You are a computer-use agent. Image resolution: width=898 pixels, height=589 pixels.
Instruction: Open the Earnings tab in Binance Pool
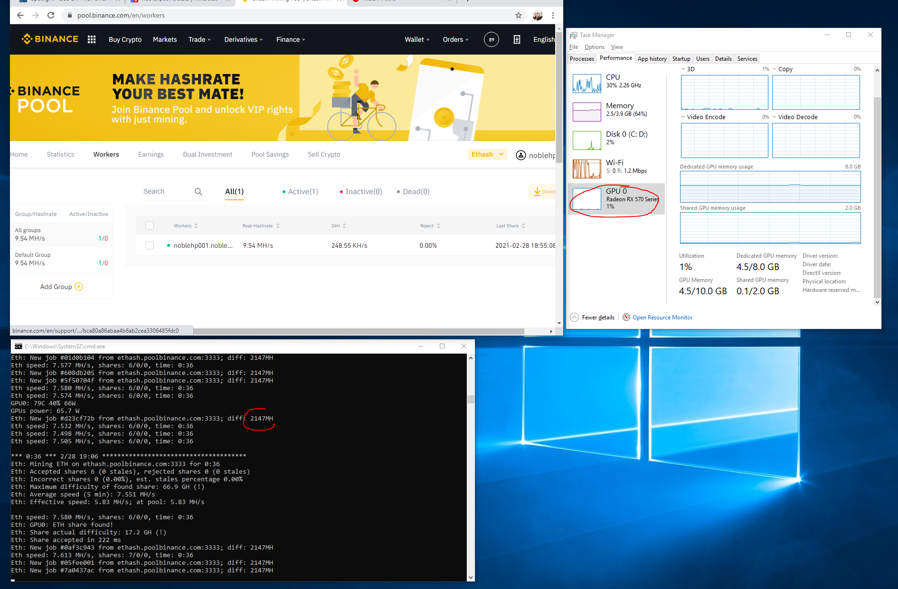[151, 154]
